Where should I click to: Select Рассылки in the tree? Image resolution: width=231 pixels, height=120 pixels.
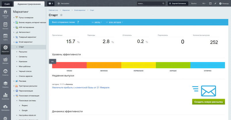click(23, 52)
